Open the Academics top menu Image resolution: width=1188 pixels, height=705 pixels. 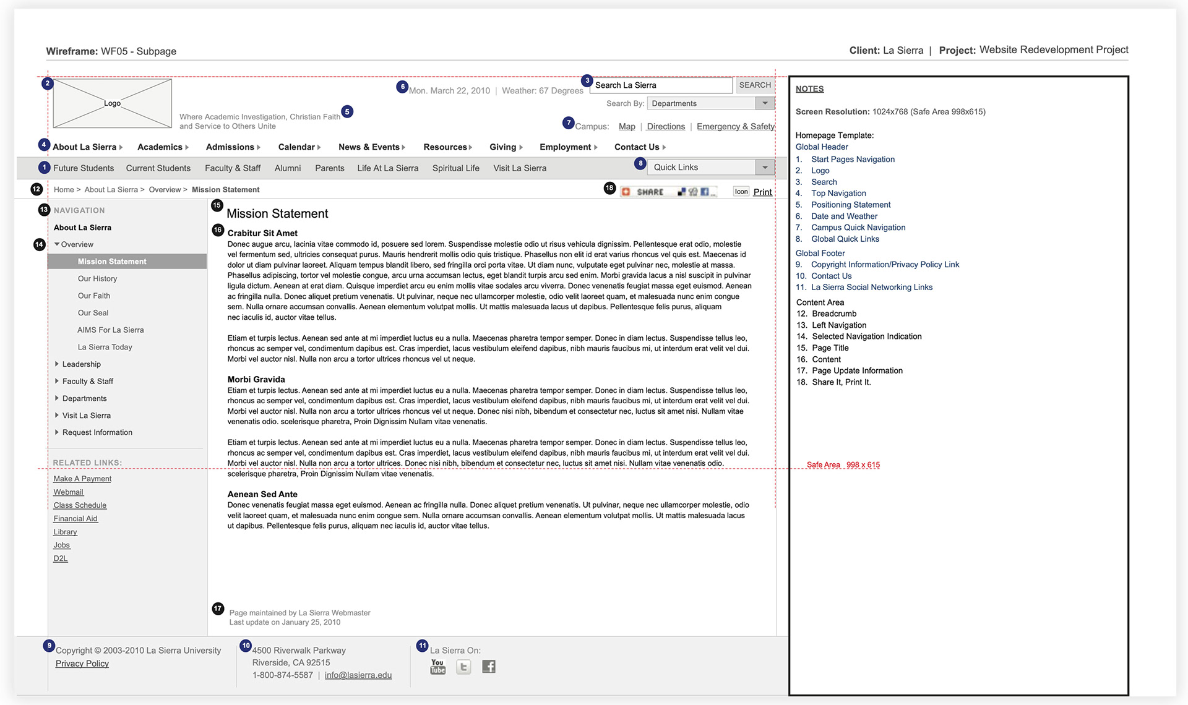point(163,147)
